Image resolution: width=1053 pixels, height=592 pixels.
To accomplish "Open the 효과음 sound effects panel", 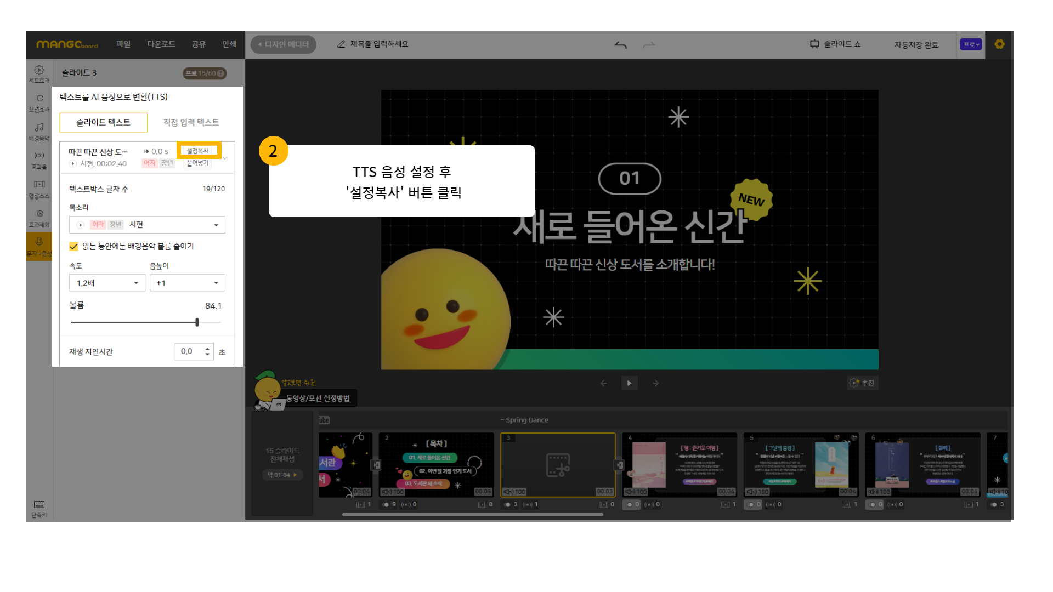I will (39, 161).
